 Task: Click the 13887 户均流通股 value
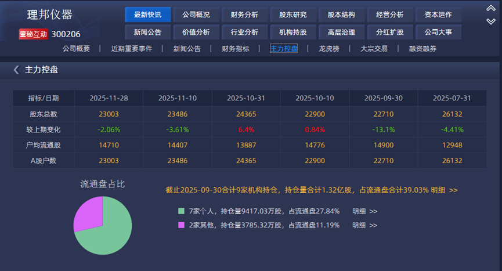point(246,145)
